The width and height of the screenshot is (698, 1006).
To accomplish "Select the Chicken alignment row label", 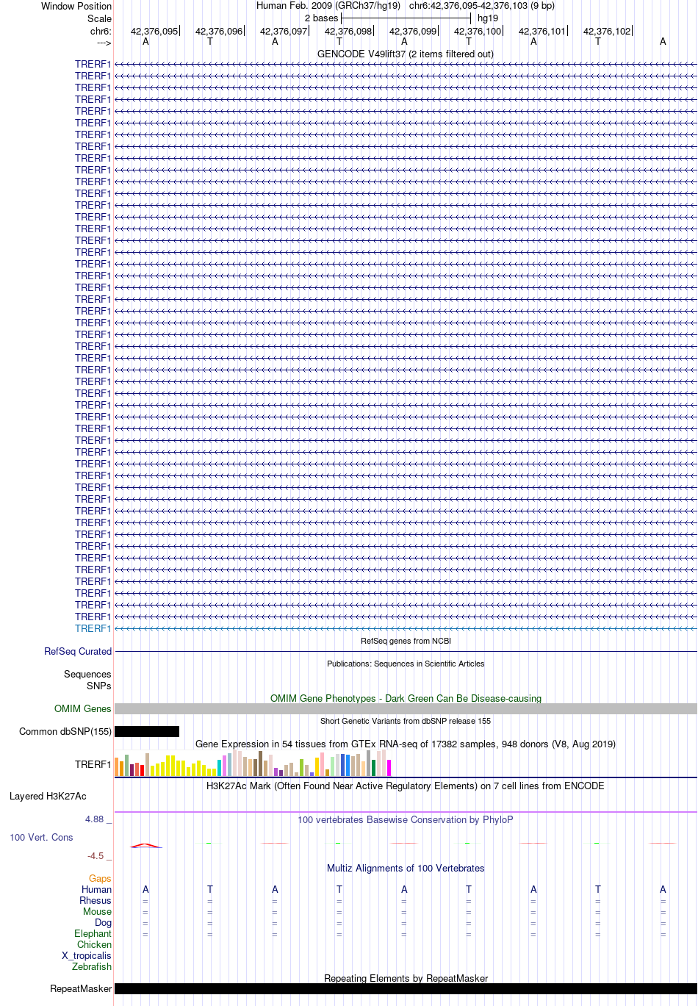I will point(95,944).
